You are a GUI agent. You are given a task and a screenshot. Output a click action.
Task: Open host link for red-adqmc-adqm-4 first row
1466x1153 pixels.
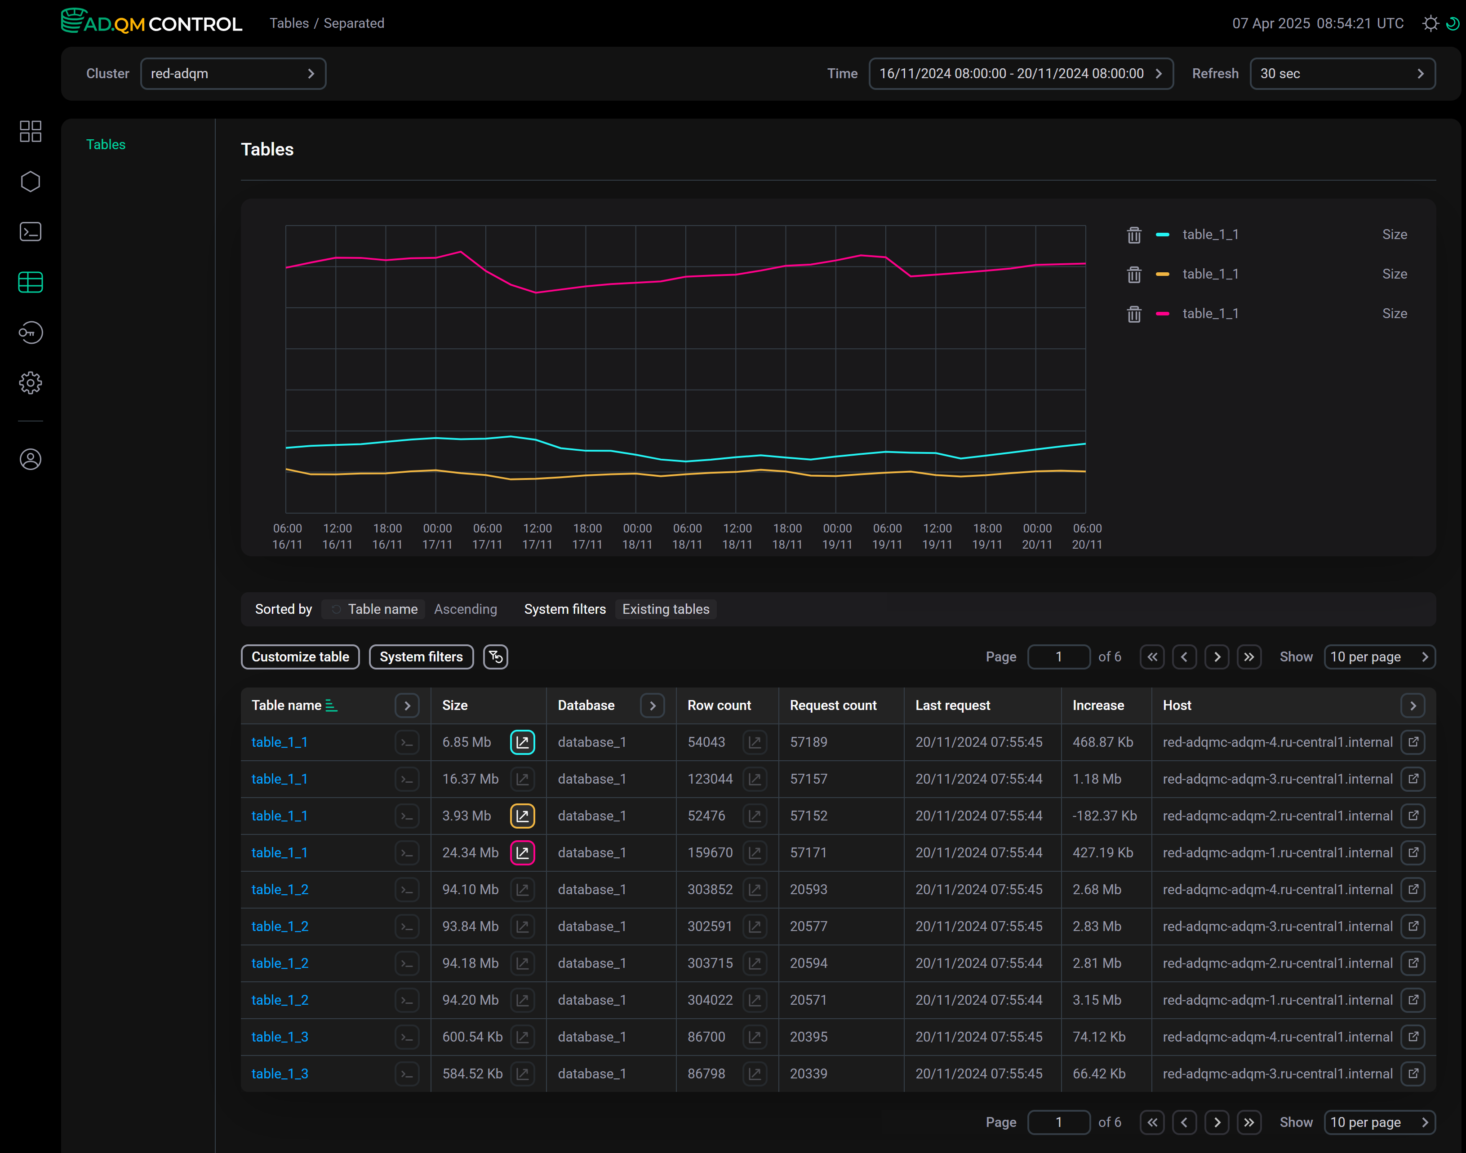point(1413,742)
